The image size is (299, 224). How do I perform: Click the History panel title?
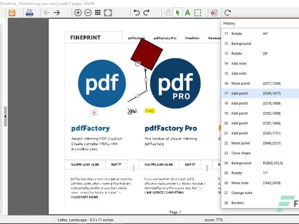click(x=229, y=23)
